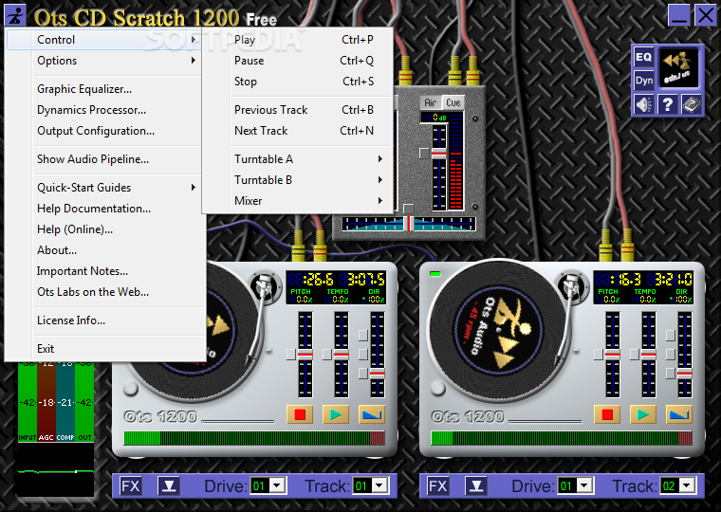Click the speaker output configuration icon

point(644,105)
